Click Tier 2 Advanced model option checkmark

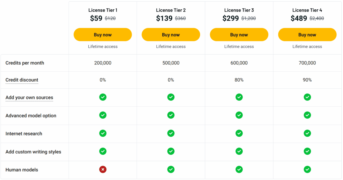click(x=171, y=115)
